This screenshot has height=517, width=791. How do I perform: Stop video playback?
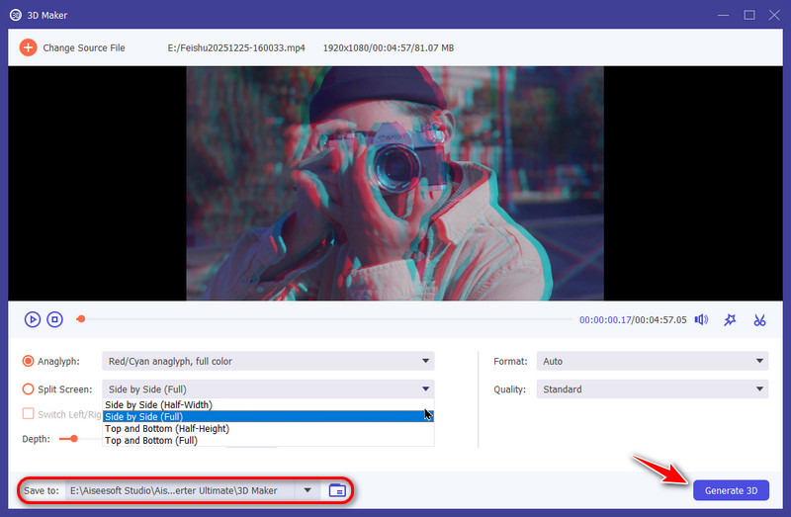(55, 319)
